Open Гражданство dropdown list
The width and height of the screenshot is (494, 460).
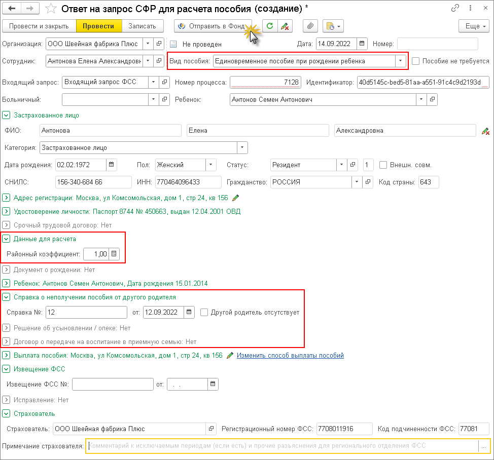point(357,182)
